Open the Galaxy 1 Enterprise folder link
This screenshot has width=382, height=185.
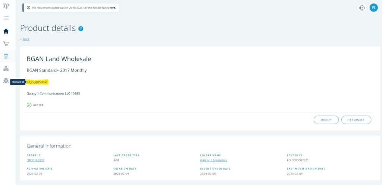213,160
